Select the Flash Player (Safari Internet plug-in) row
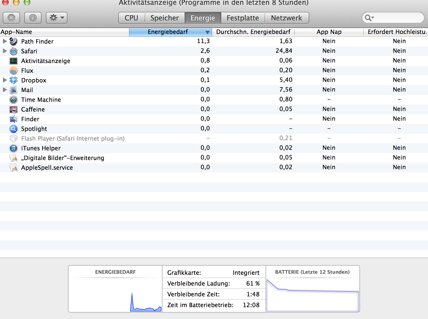Viewport: 428px width, 319px height. pyautogui.click(x=214, y=138)
